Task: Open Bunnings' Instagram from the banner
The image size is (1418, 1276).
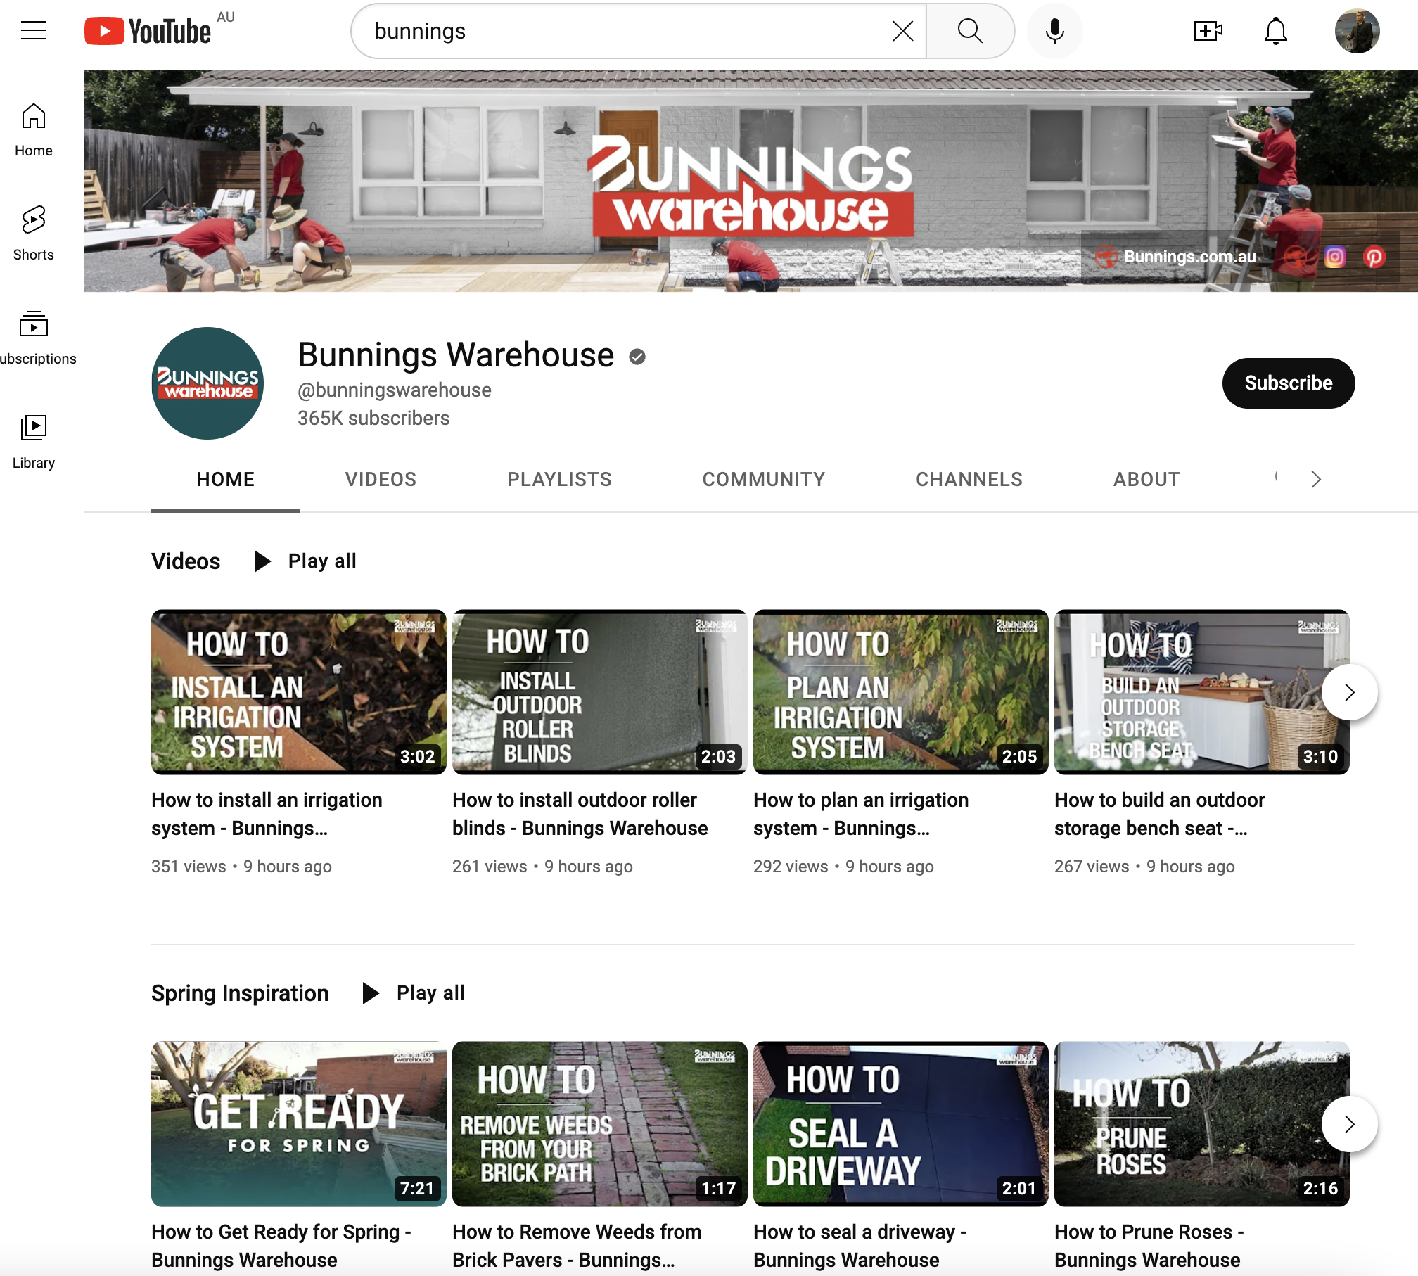Action: tap(1335, 257)
